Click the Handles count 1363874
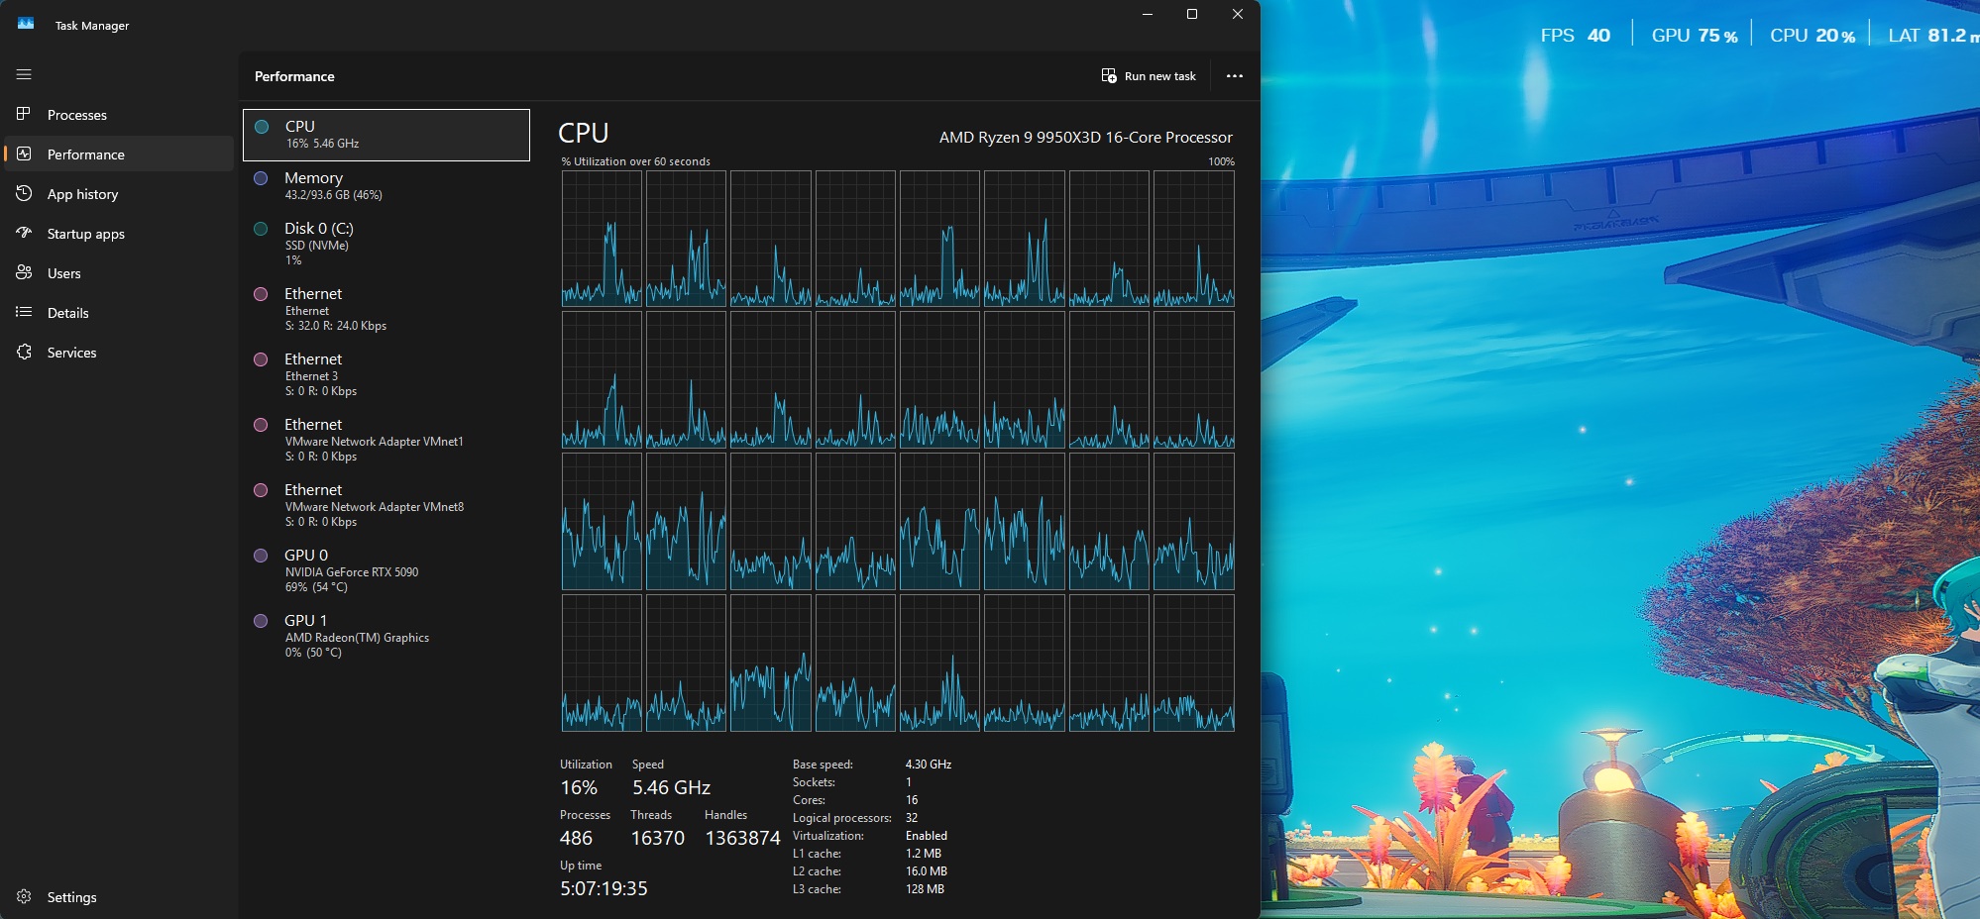Image resolution: width=1980 pixels, height=919 pixels. click(x=743, y=838)
